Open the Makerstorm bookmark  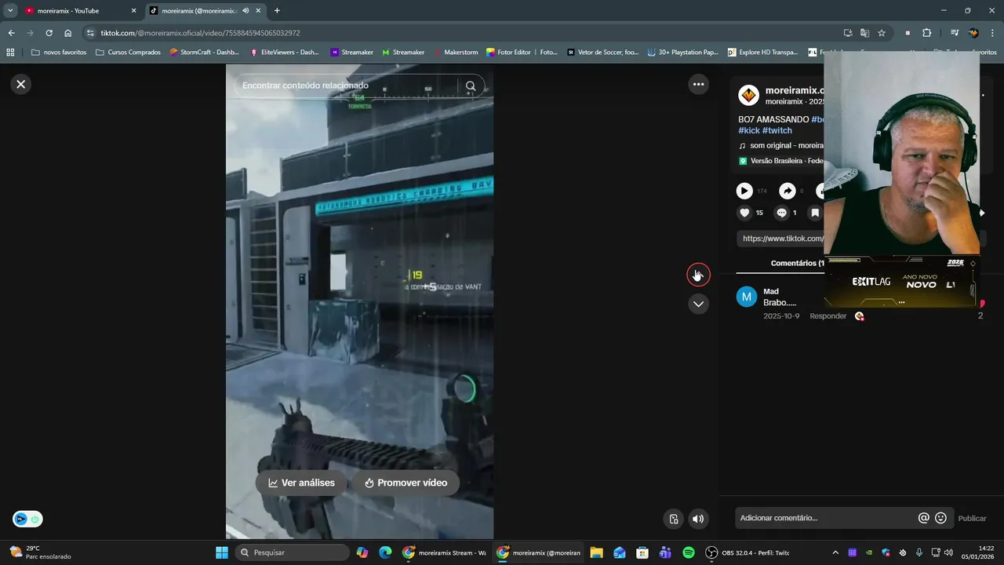456,53
